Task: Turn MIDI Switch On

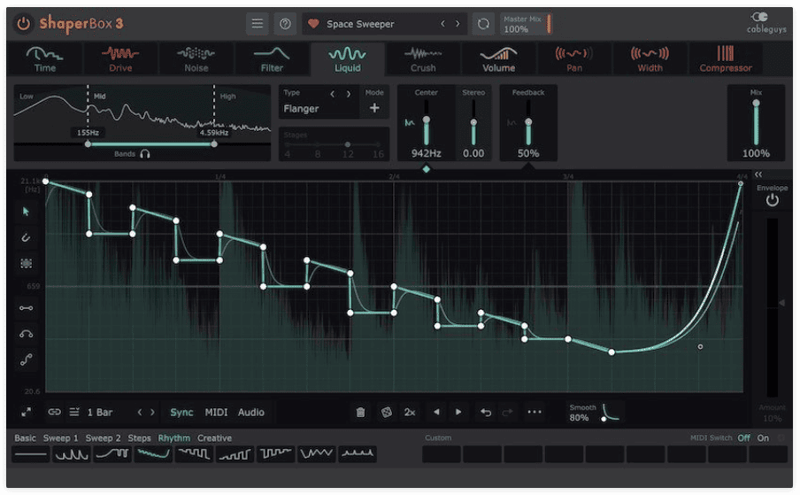Action: click(763, 438)
